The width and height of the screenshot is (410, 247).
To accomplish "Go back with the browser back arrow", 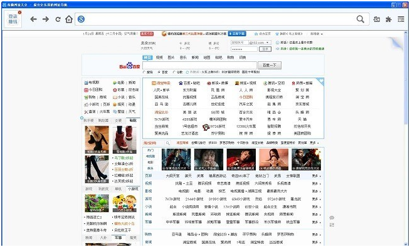I will coord(33,19).
